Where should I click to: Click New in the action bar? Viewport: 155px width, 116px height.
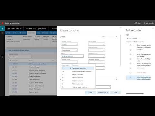(x=15, y=33)
